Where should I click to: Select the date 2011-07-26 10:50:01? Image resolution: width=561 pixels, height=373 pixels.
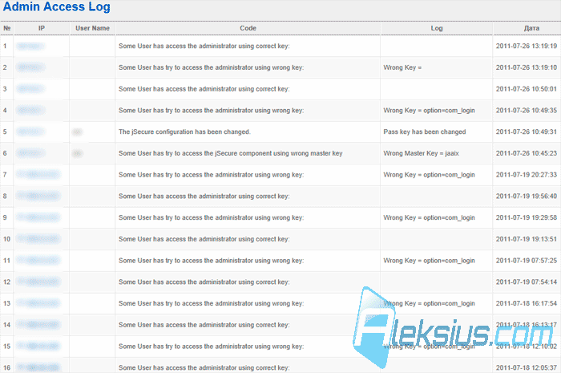[527, 89]
